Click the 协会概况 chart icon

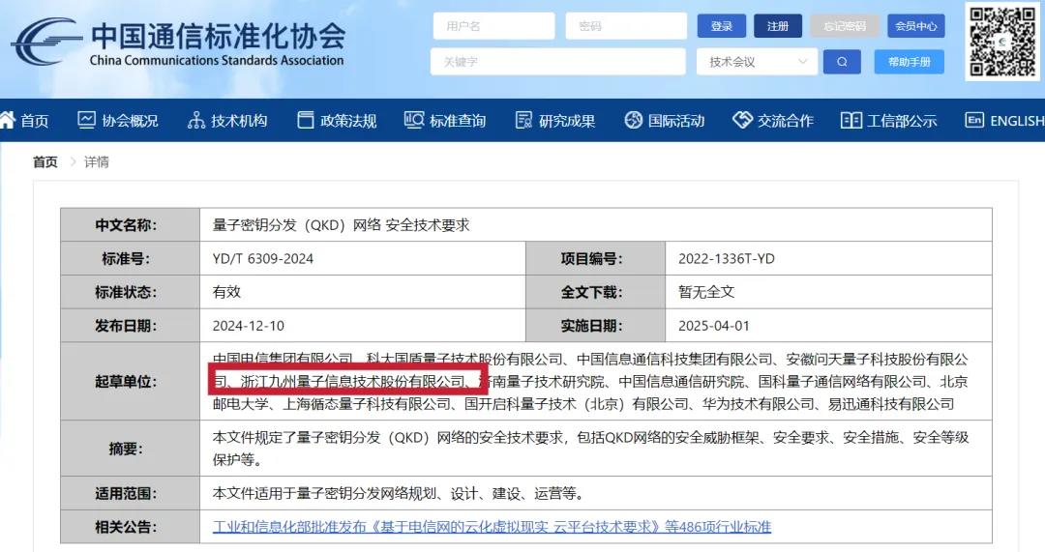[x=87, y=121]
